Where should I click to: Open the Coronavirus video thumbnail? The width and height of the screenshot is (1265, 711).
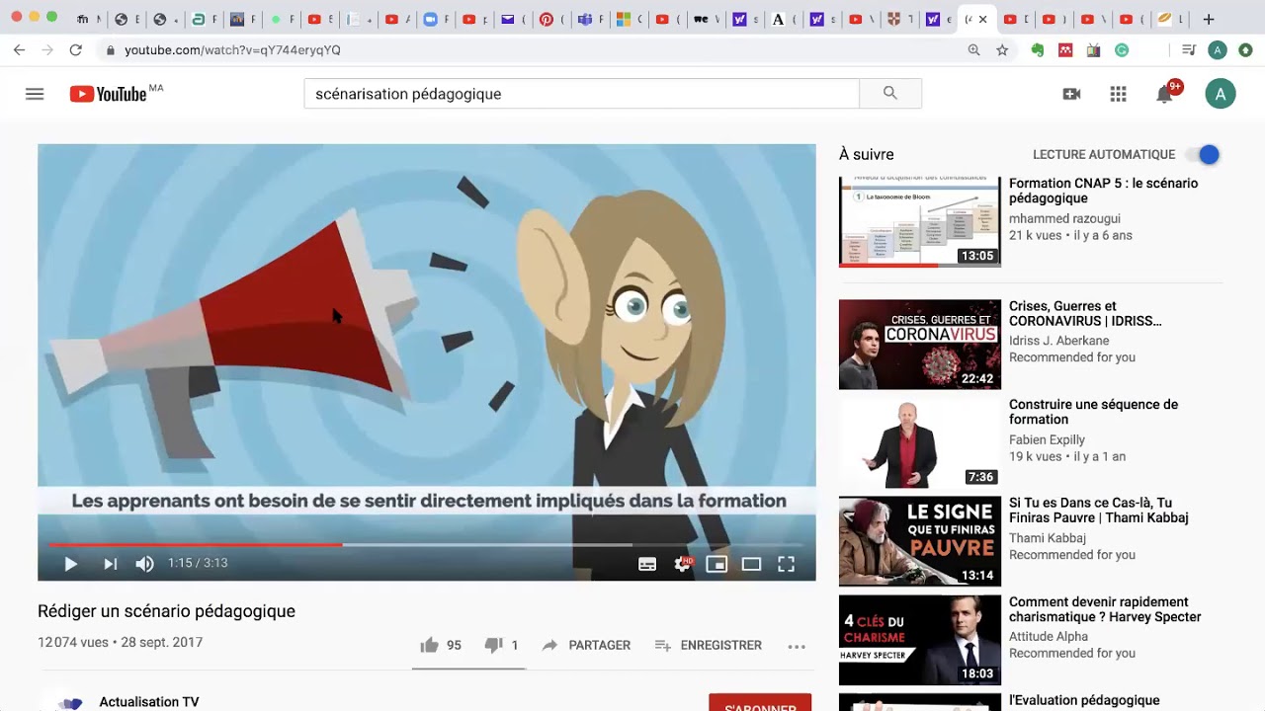click(920, 345)
